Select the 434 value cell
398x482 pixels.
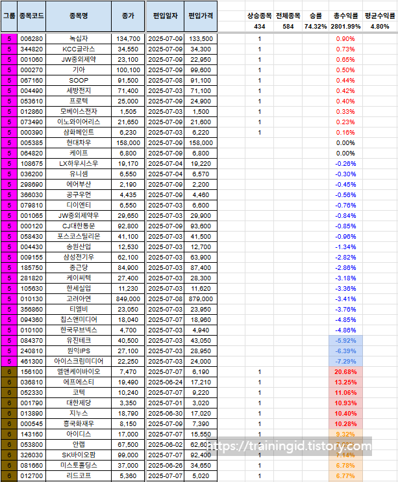(x=259, y=27)
